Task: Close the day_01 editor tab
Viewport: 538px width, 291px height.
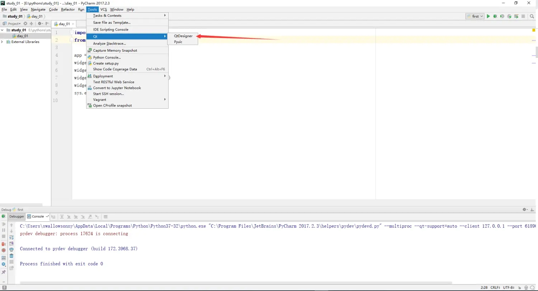Action: 73,24
